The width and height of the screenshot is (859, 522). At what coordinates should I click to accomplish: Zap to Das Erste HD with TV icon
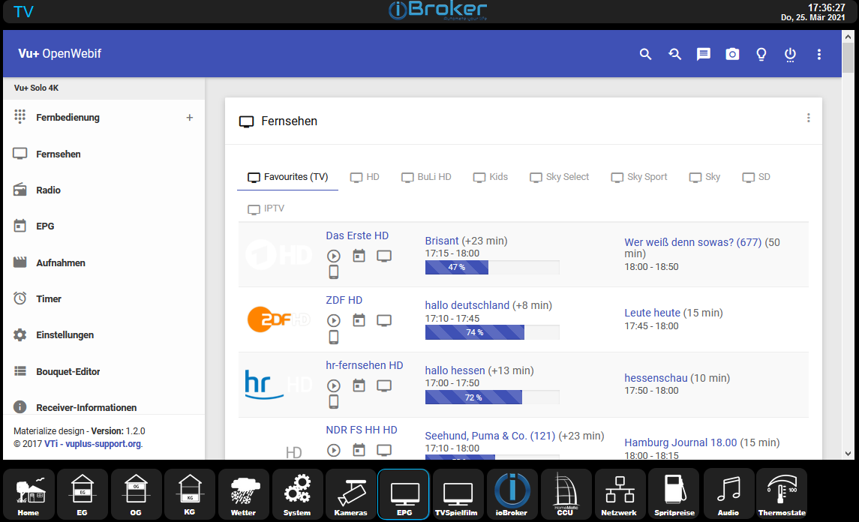(x=384, y=256)
